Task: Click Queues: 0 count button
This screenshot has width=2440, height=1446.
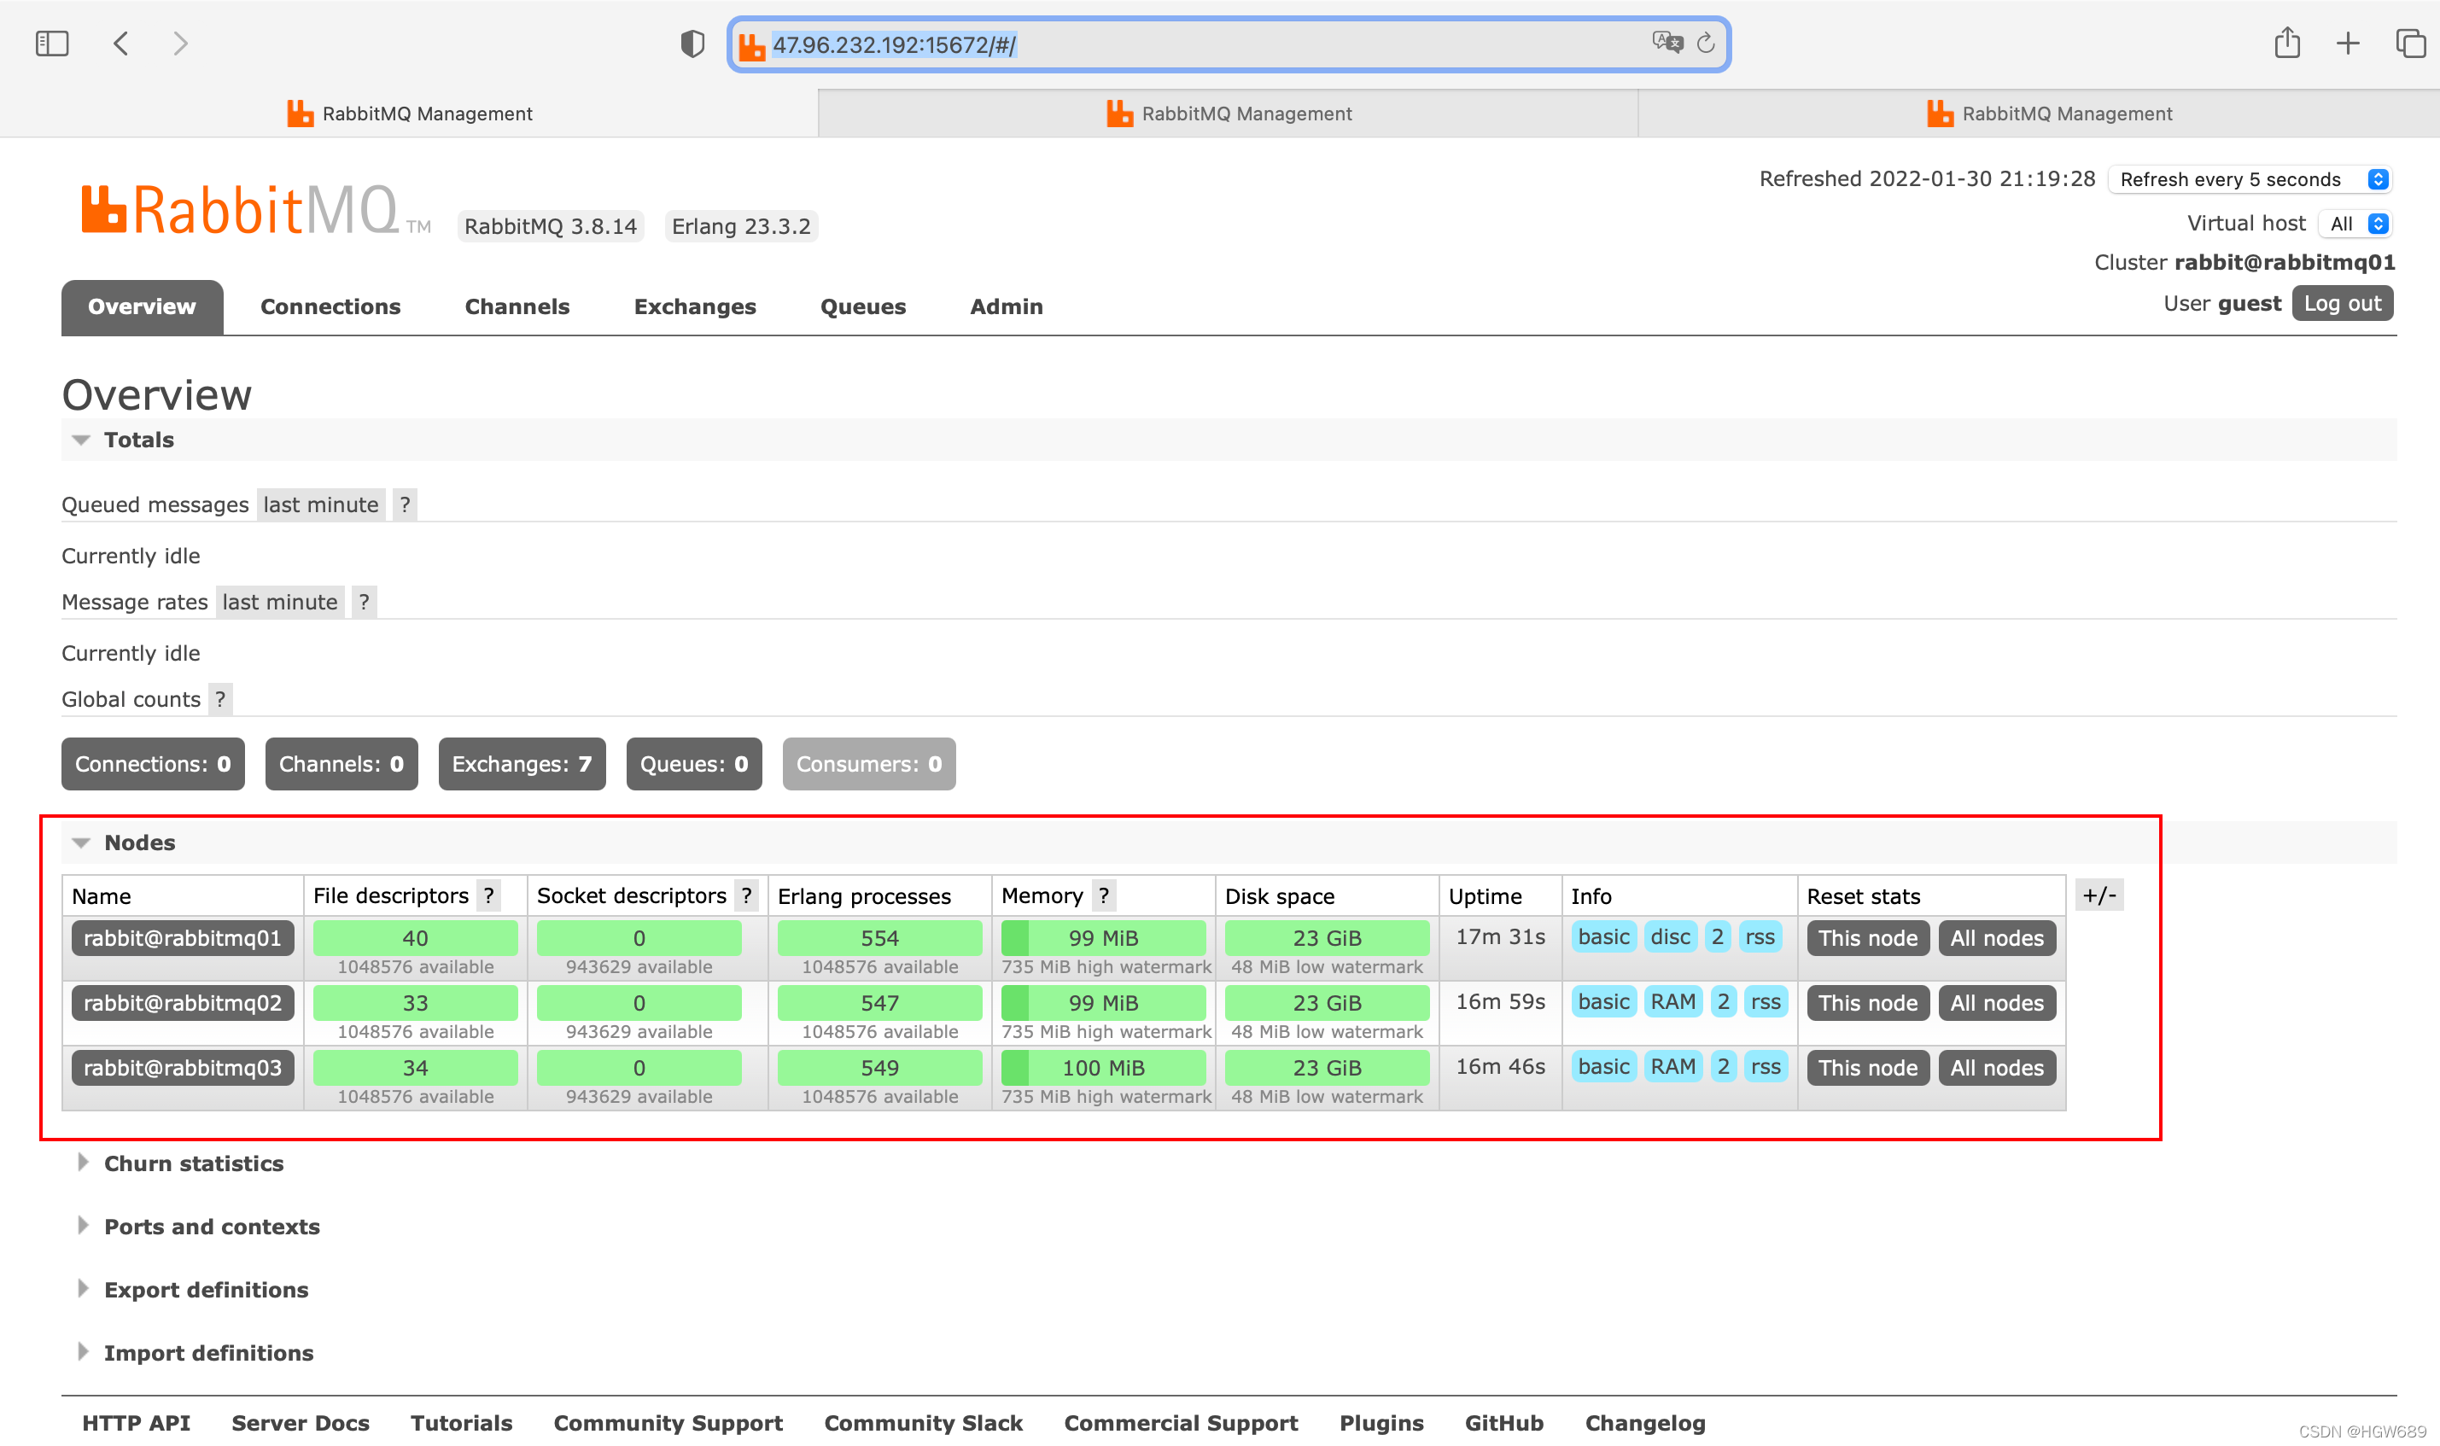Action: point(694,764)
